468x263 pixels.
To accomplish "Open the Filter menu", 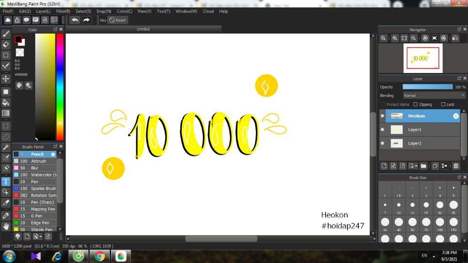I will click(x=63, y=11).
